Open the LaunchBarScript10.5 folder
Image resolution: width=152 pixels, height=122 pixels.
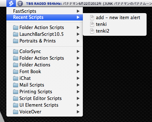(45, 34)
